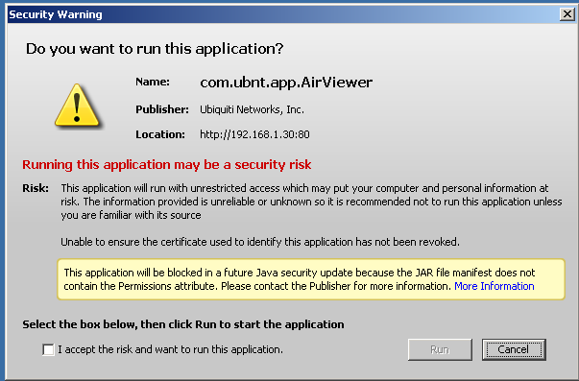This screenshot has width=579, height=381.
Task: Click the 'Do you want to run' heading
Action: (155, 49)
